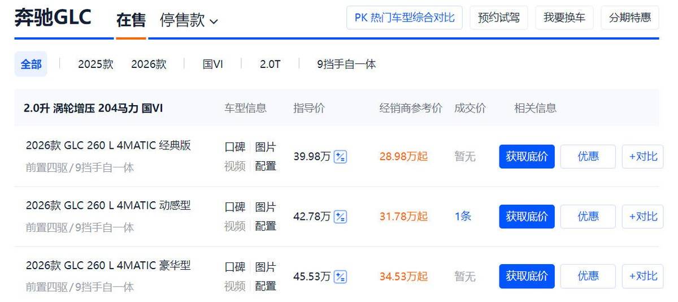
Task: Add 动感型 model to 对比 list
Action: pos(642,217)
